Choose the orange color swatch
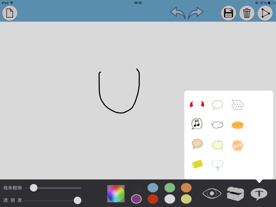 (x=186, y=188)
